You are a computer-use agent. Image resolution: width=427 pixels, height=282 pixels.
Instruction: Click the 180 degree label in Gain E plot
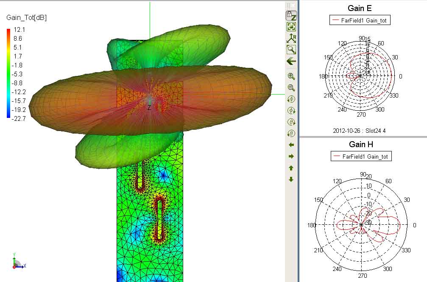pyautogui.click(x=323, y=76)
